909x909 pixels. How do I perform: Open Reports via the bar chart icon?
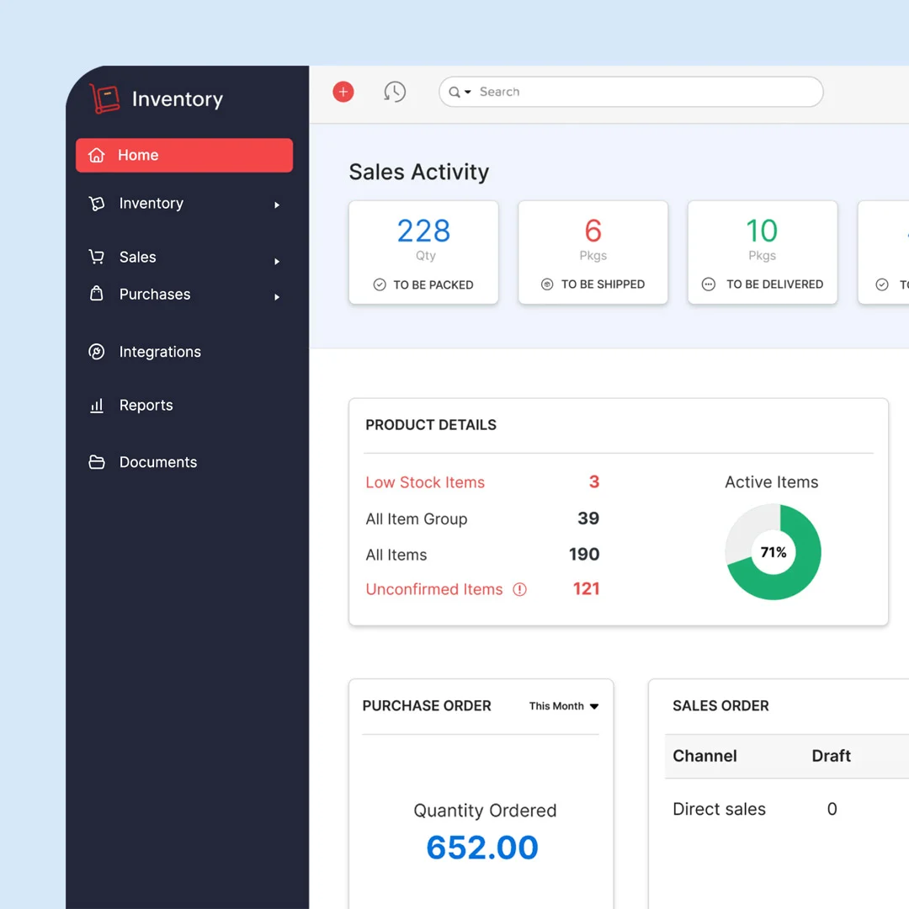click(96, 405)
